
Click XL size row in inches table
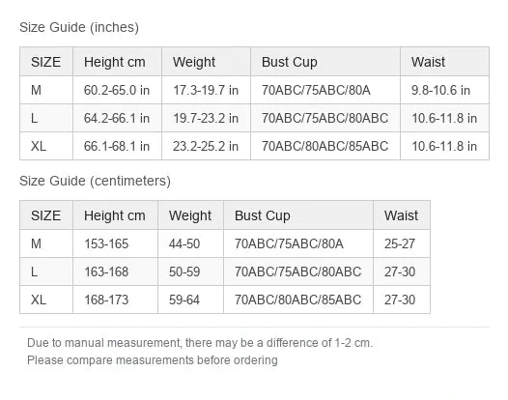[x=254, y=146]
